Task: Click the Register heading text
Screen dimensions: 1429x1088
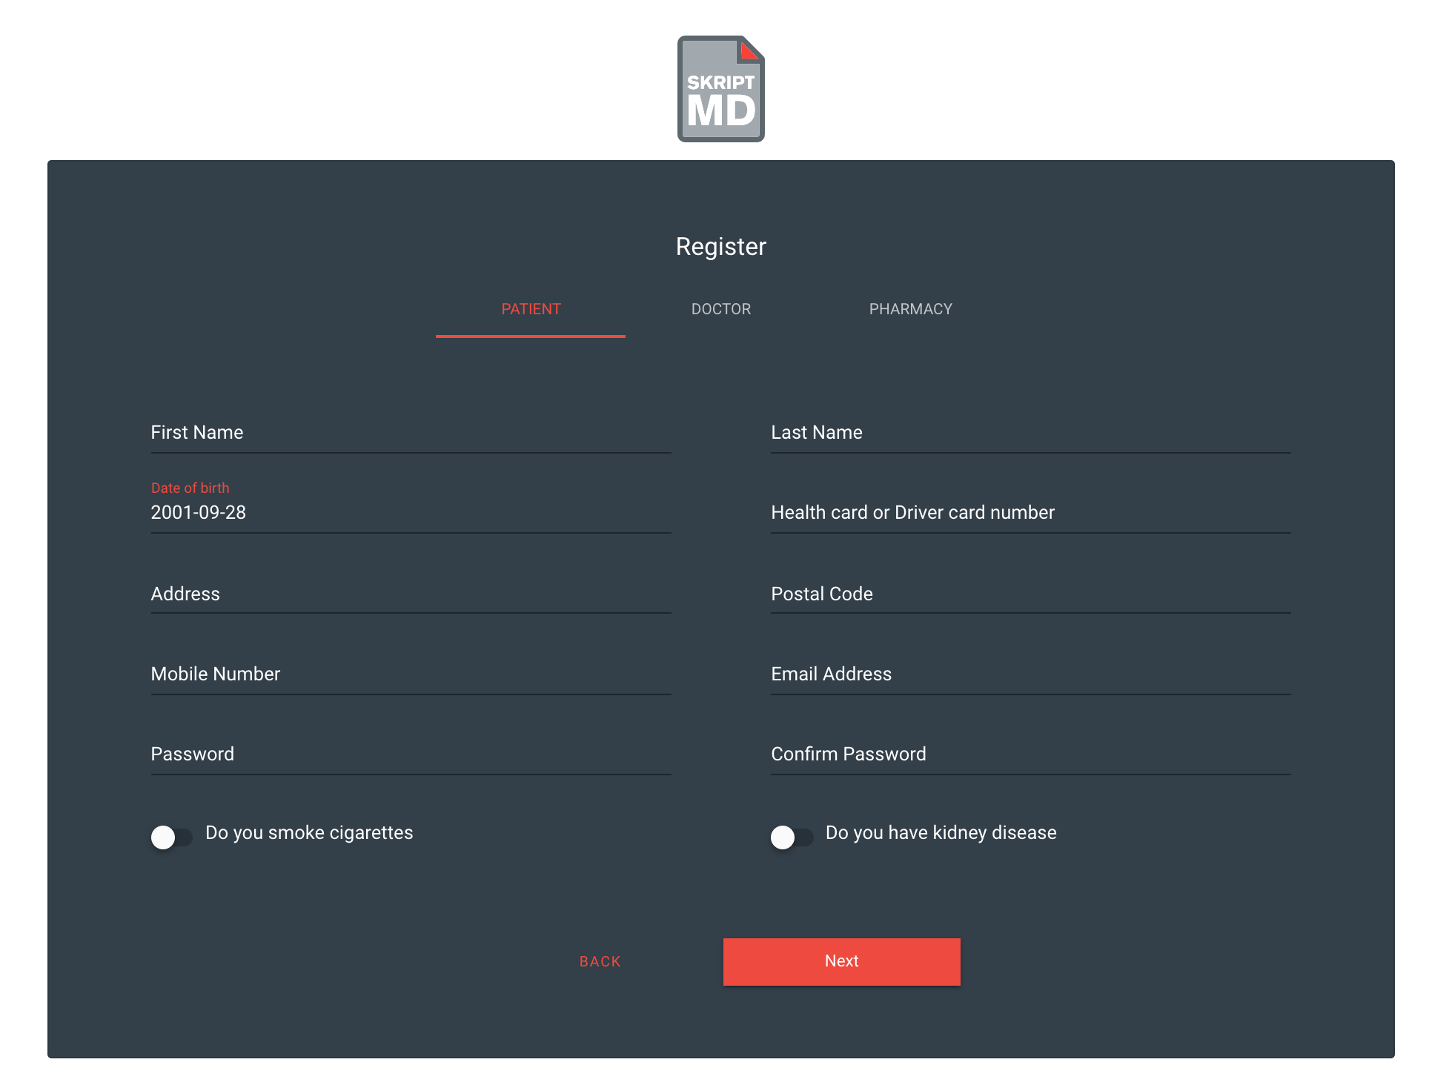Action: coord(720,247)
